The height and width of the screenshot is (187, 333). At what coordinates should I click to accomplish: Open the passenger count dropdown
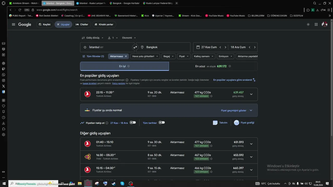(x=113, y=38)
